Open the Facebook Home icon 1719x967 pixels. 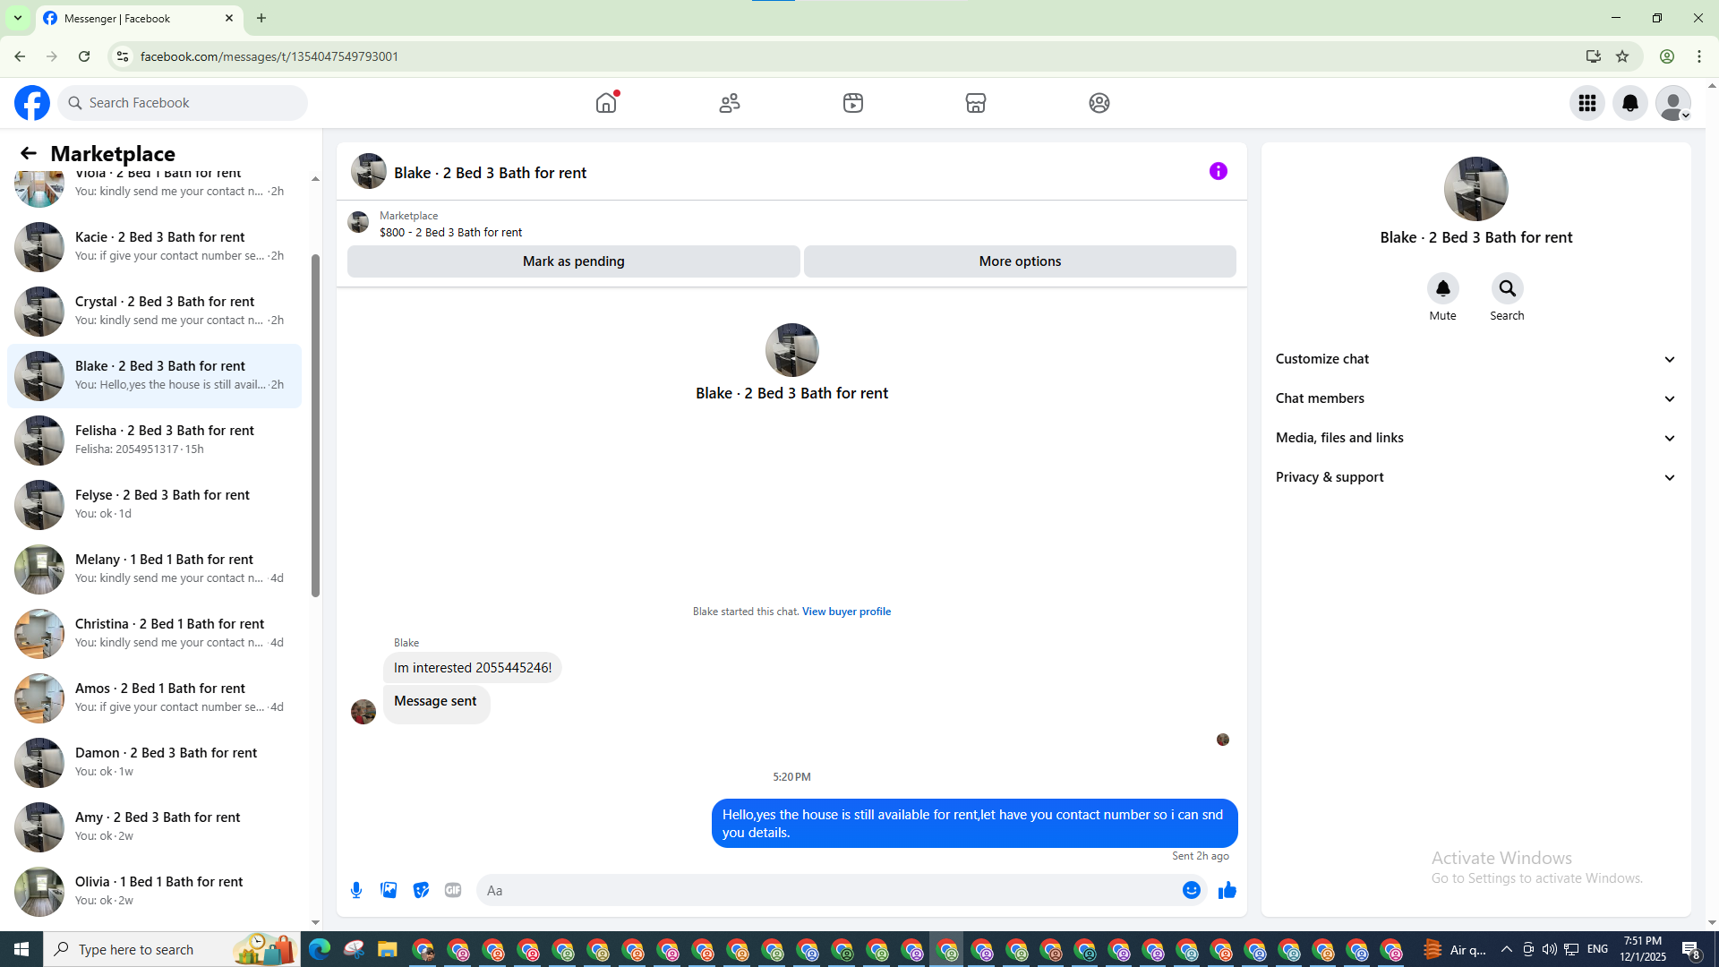[606, 103]
